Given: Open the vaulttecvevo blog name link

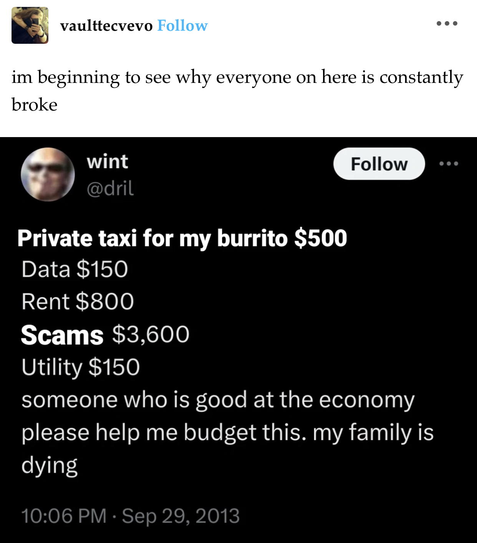Looking at the screenshot, I should tap(106, 26).
